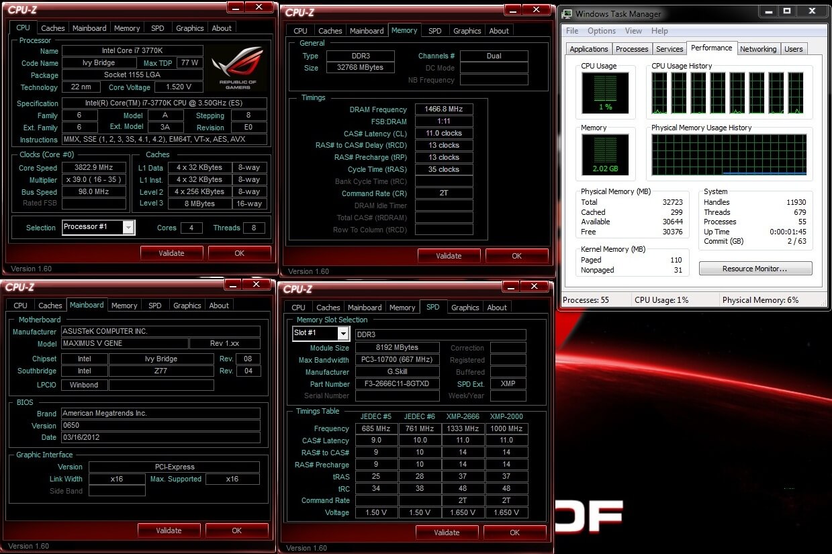Click the Physical Memory Usage History graph
This screenshot has height=554, width=832.
[729, 155]
